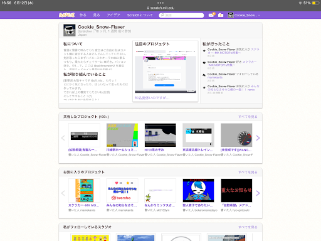Open author link bokaromaniadayo
Viewport: 321px width, 241px height.
[x=206, y=210]
